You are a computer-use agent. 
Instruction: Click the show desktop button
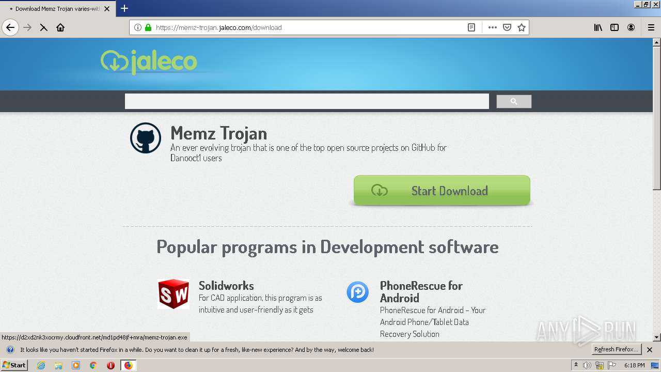(655, 365)
